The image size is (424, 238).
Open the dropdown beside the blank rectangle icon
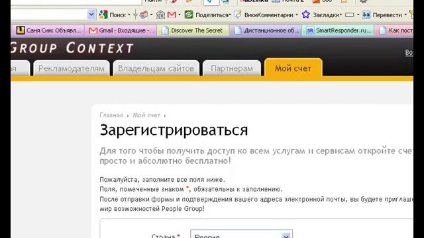point(358,15)
